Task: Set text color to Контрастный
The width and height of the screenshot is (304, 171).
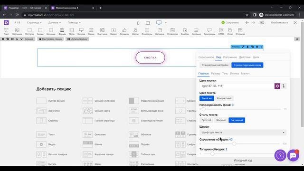Action: pyautogui.click(x=224, y=98)
